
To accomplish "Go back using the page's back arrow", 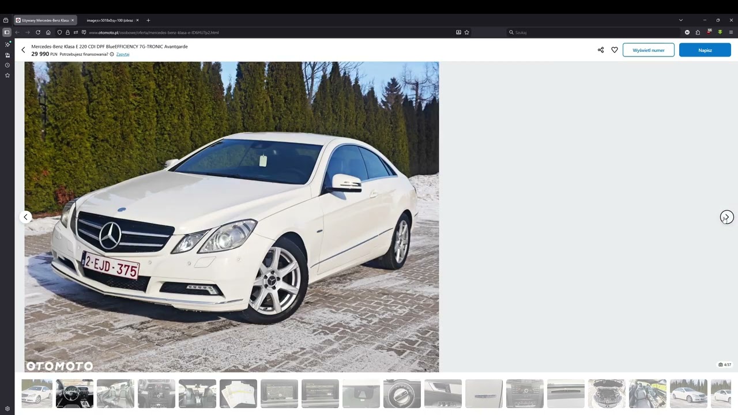I will pyautogui.click(x=23, y=50).
